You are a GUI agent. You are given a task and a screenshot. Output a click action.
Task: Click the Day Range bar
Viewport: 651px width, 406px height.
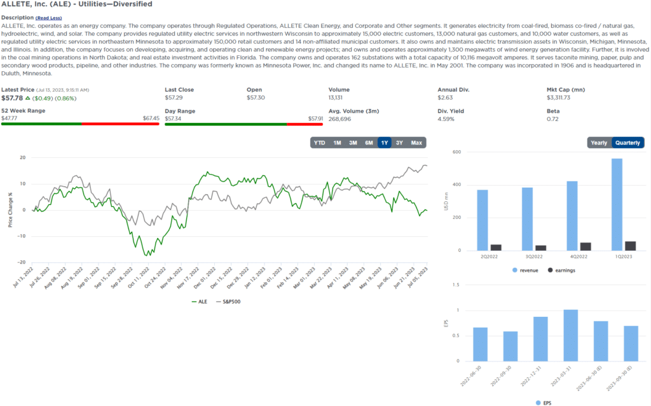tap(243, 124)
